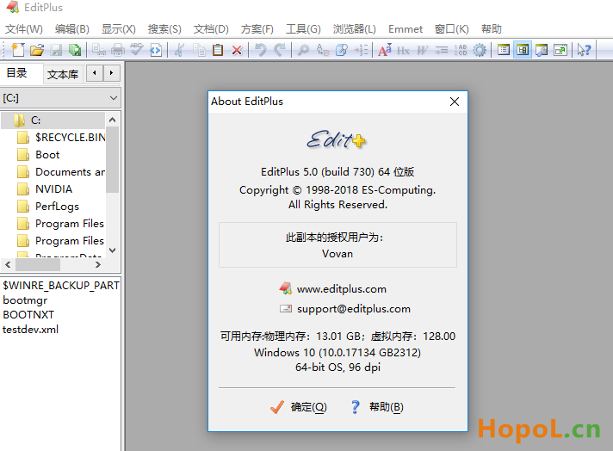Toggle the Hx hex viewer icon
The image size is (613, 451).
tap(403, 50)
